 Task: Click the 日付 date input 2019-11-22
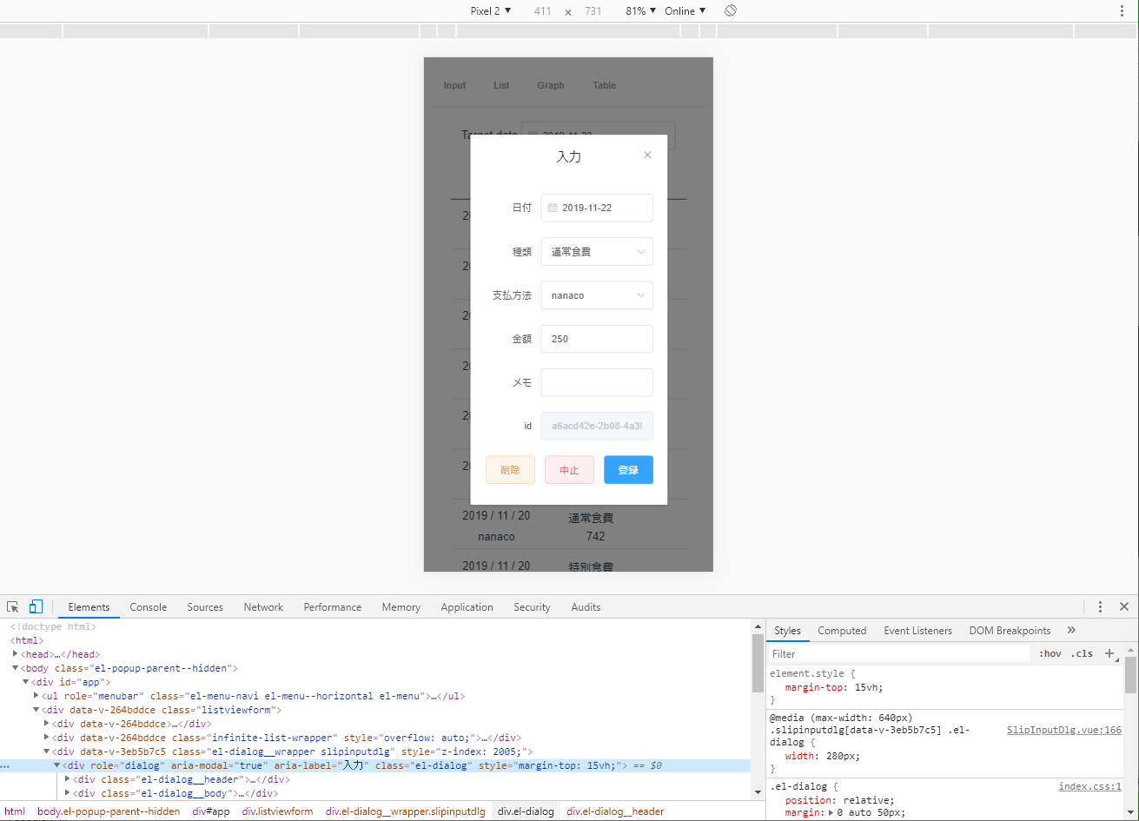pyautogui.click(x=597, y=208)
